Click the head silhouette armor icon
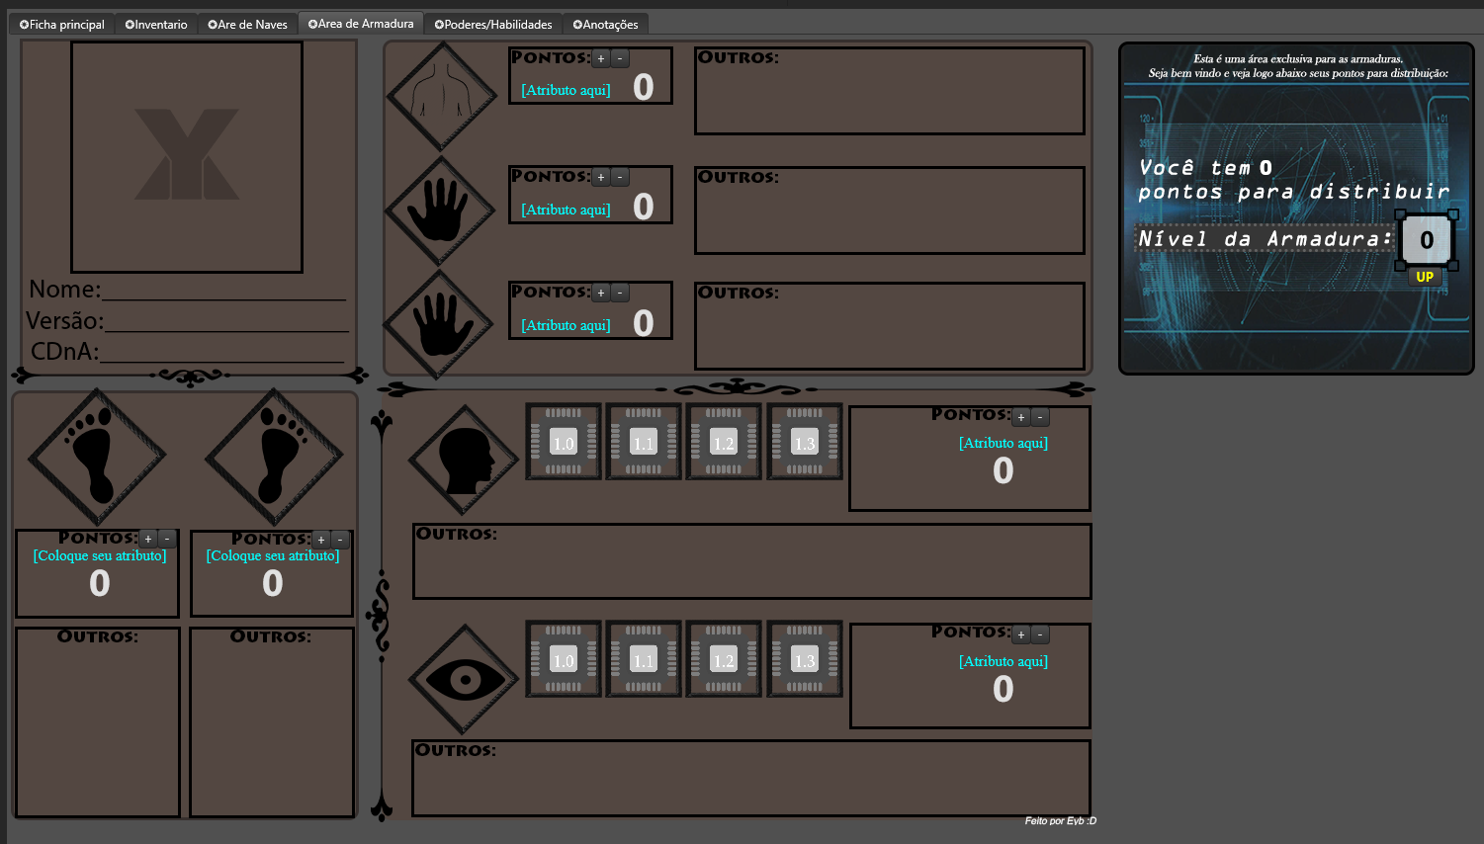Image resolution: width=1484 pixels, height=844 pixels. 464,461
